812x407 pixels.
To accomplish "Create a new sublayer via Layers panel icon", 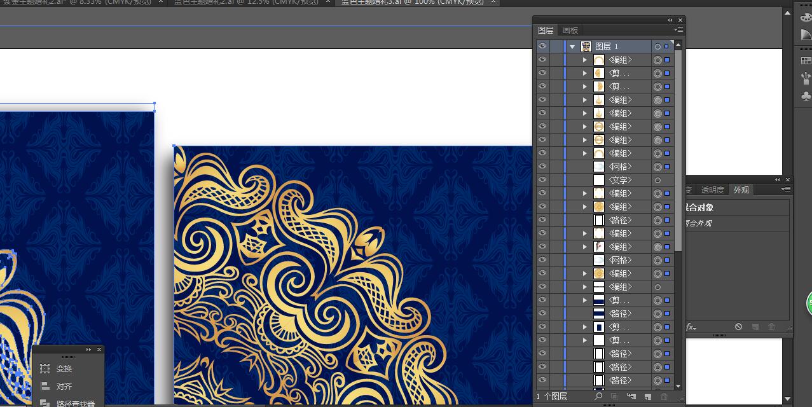I will [631, 396].
